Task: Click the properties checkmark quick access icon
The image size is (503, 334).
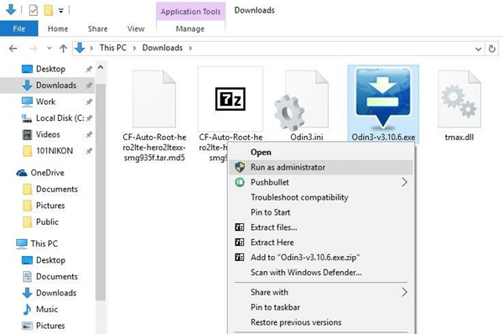Action: click(34, 10)
